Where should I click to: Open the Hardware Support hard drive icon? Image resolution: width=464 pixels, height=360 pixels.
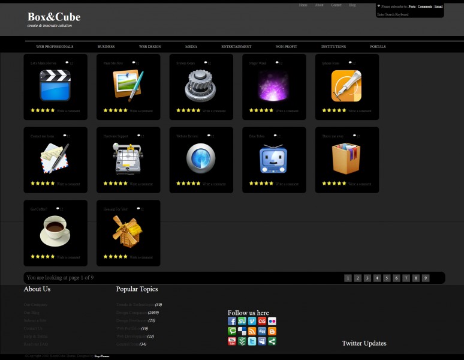(x=128, y=158)
